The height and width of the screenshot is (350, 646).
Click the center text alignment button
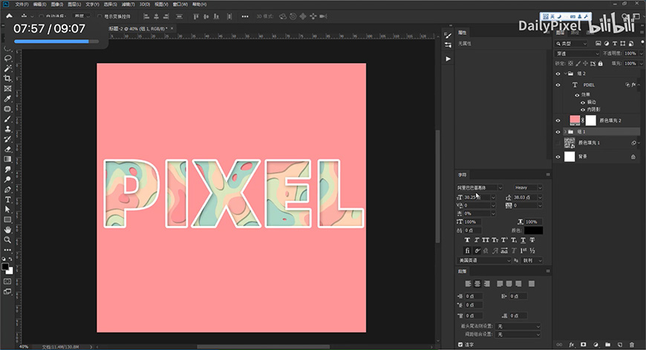coord(477,284)
